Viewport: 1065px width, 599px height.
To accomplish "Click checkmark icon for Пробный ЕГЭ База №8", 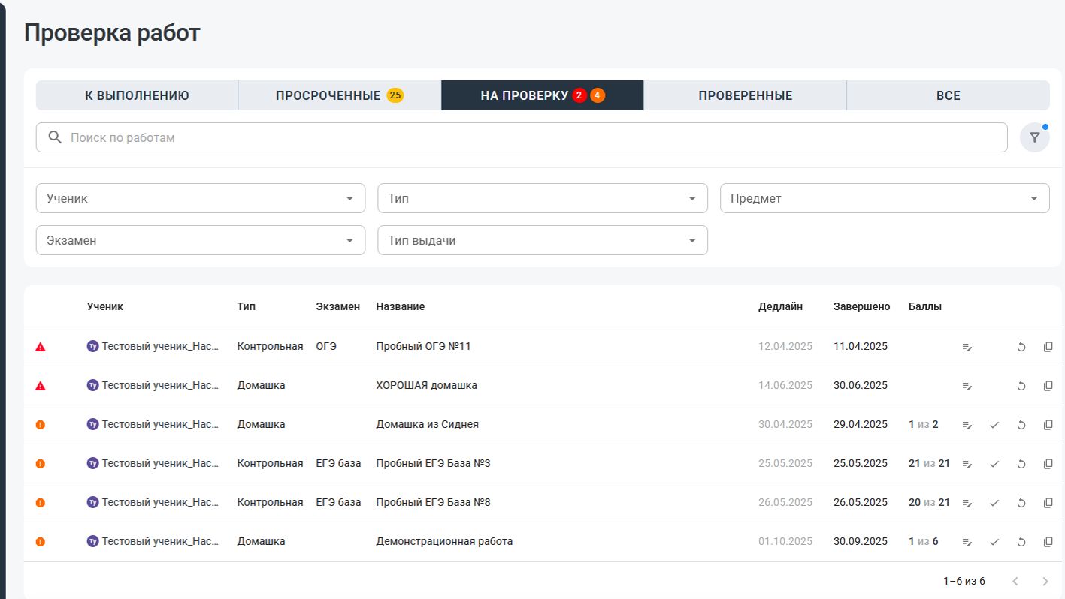I will coord(994,503).
